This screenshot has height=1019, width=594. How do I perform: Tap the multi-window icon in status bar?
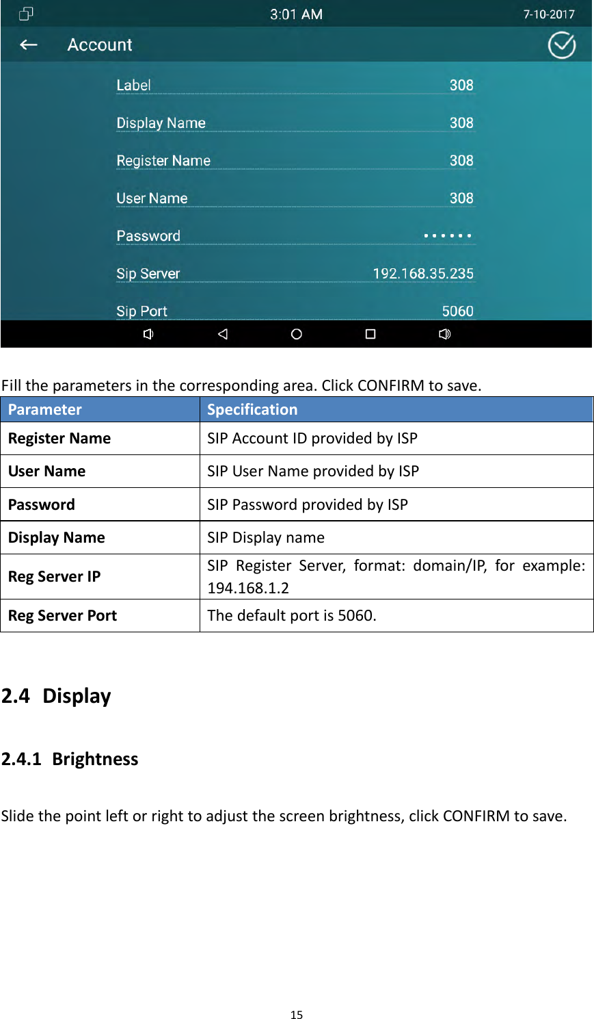pos(26,14)
